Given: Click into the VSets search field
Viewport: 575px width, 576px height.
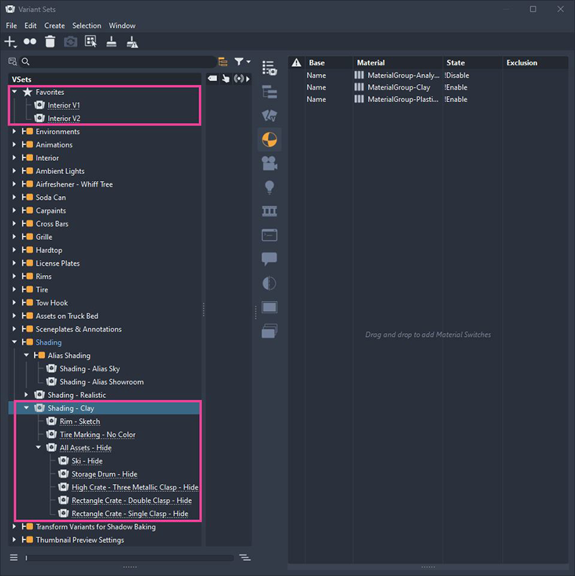Looking at the screenshot, I should click(118, 62).
